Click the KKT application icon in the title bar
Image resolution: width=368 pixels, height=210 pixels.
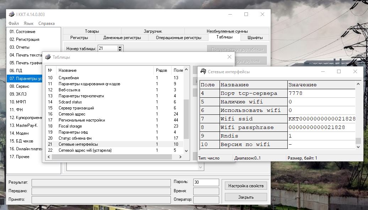tap(11, 14)
